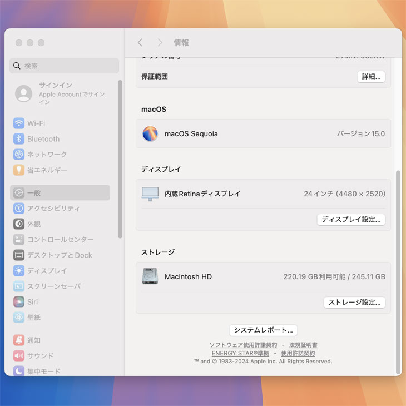Click the macOS Sequoia name text

191,134
